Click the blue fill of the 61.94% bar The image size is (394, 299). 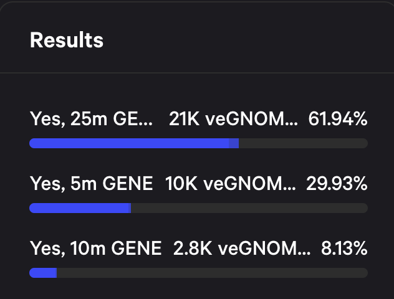pyautogui.click(x=128, y=143)
